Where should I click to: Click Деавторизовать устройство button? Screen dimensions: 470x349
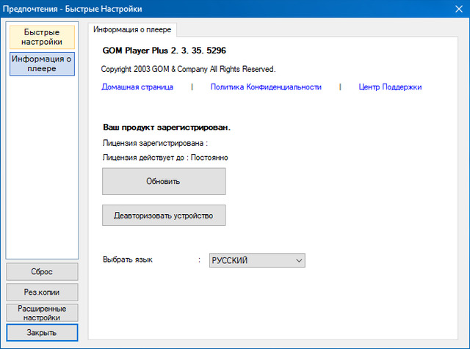(x=163, y=216)
